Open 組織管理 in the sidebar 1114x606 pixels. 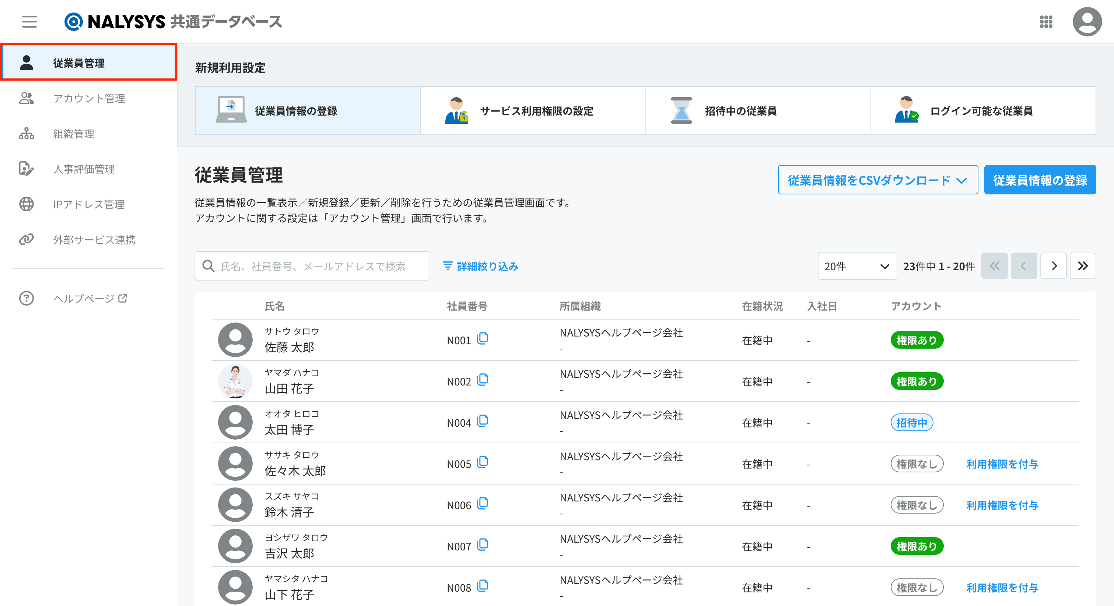[x=74, y=134]
